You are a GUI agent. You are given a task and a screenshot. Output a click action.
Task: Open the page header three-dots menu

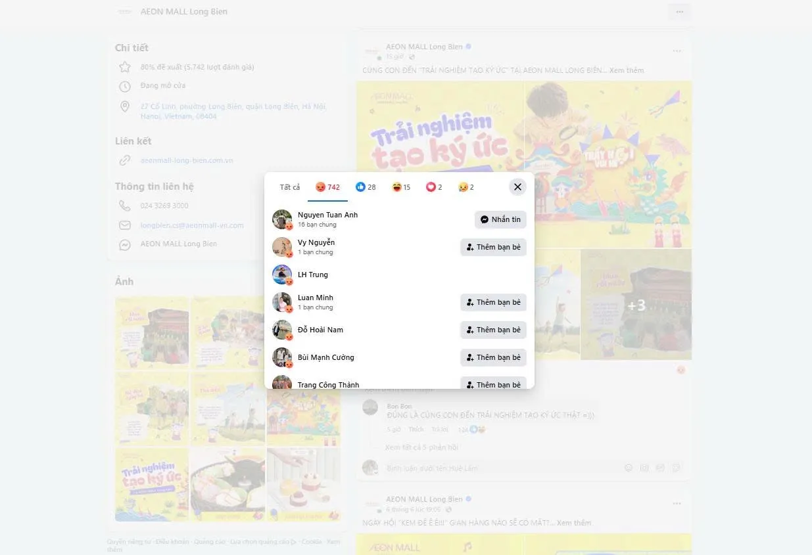(679, 12)
